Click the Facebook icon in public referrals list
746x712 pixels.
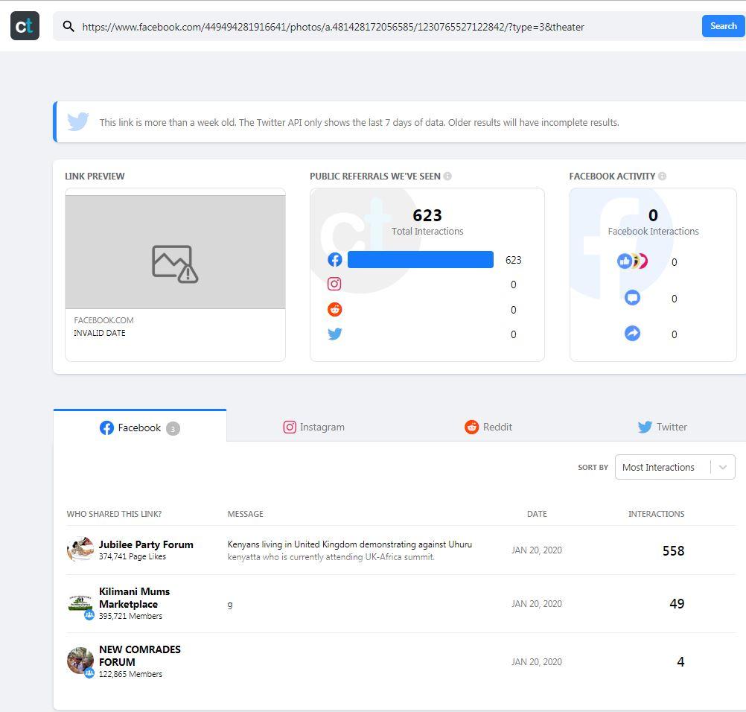pos(335,260)
